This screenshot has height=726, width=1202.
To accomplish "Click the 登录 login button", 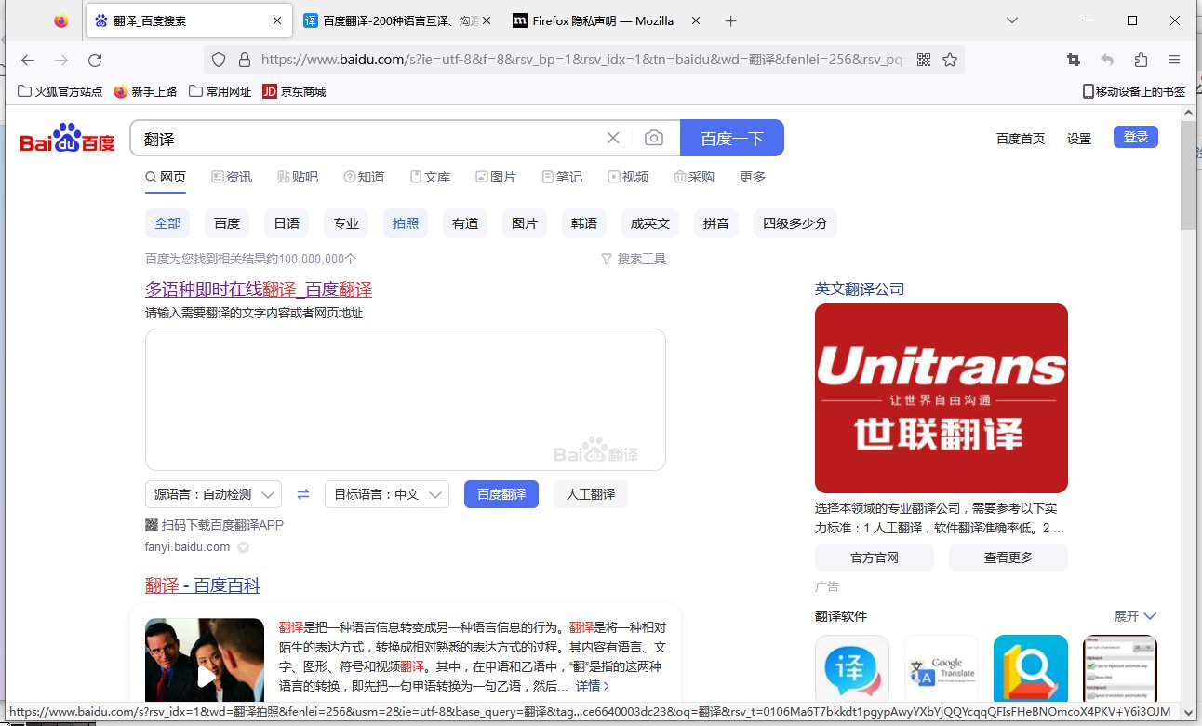I will [1136, 137].
